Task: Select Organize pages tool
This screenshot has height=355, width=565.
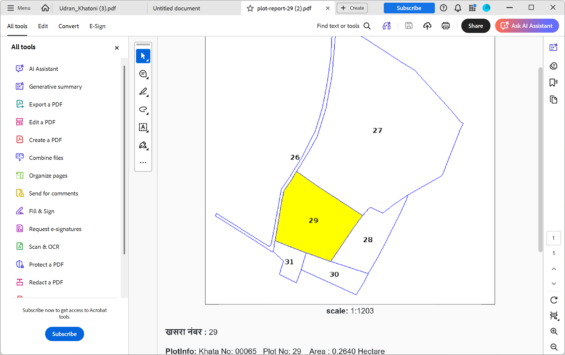Action: [x=48, y=176]
